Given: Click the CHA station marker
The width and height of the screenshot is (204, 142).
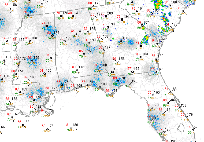Looking at the screenshot, I should point(93,6).
